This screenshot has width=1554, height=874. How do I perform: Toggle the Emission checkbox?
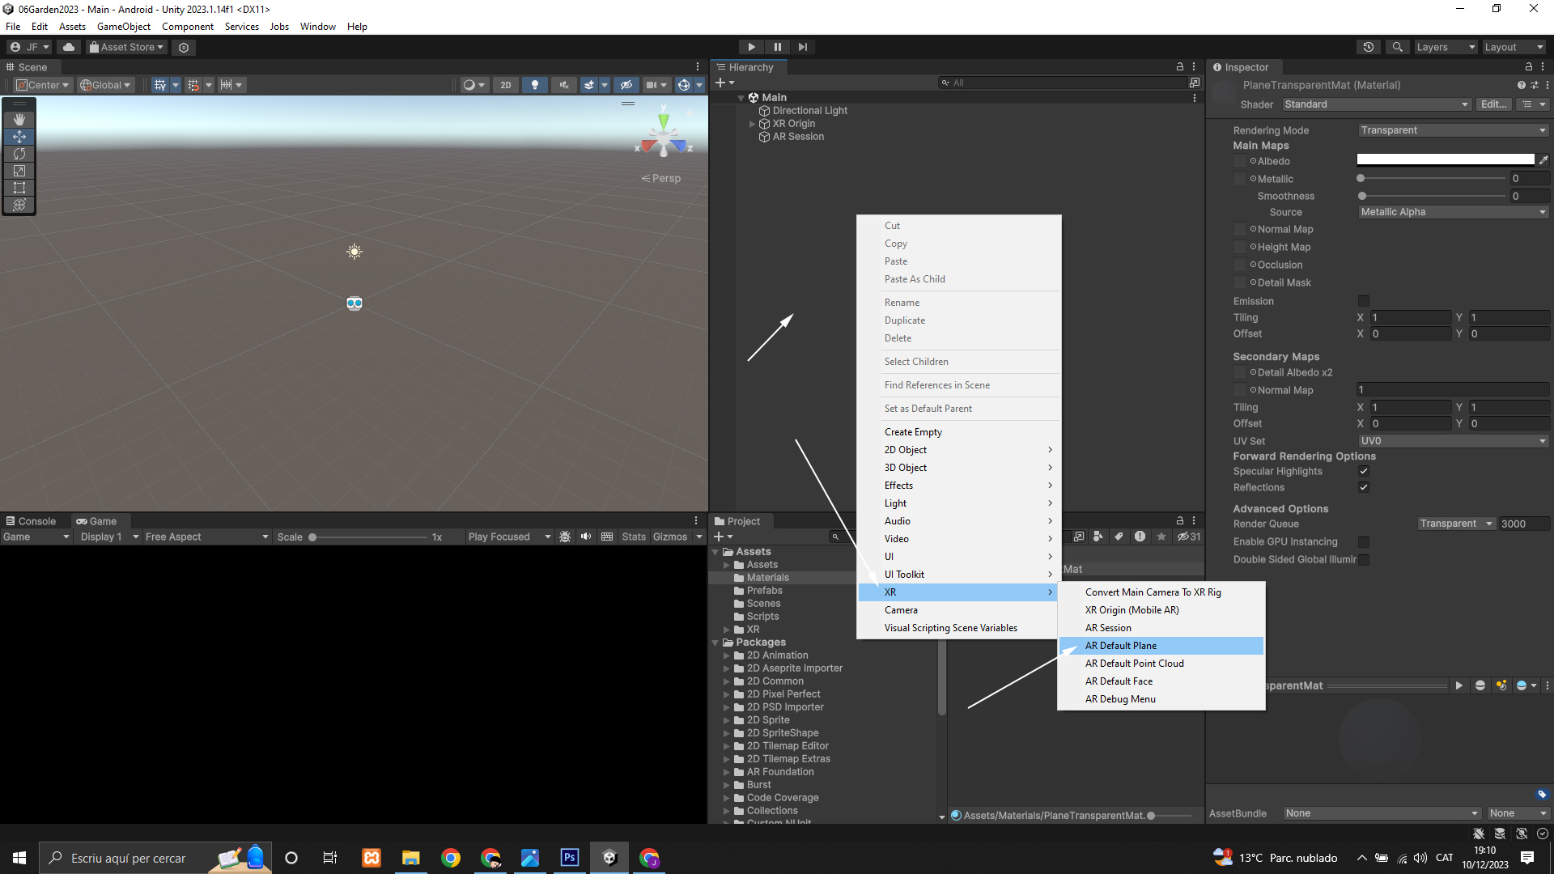click(x=1364, y=301)
